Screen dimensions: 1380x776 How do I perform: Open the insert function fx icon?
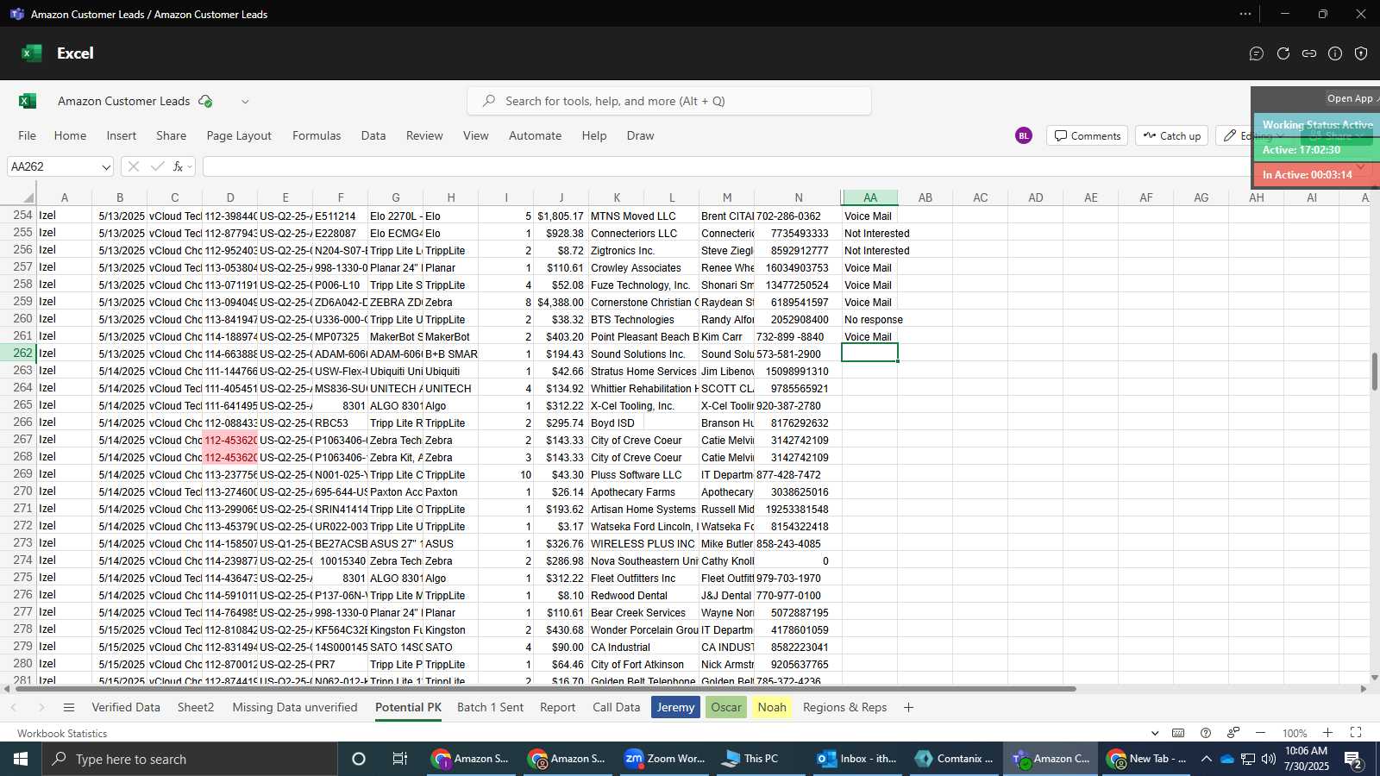click(179, 166)
